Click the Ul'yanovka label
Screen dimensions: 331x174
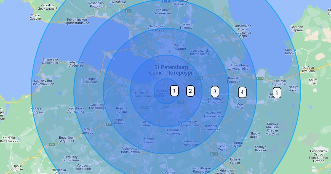[212, 128]
